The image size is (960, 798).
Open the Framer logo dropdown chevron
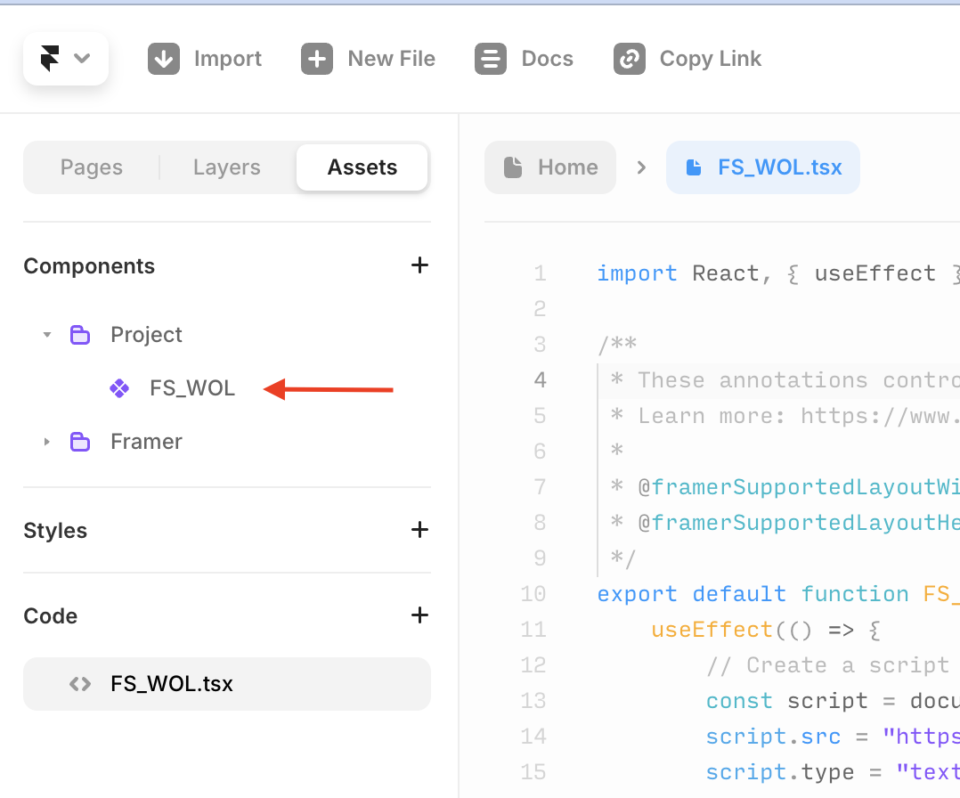[x=82, y=58]
